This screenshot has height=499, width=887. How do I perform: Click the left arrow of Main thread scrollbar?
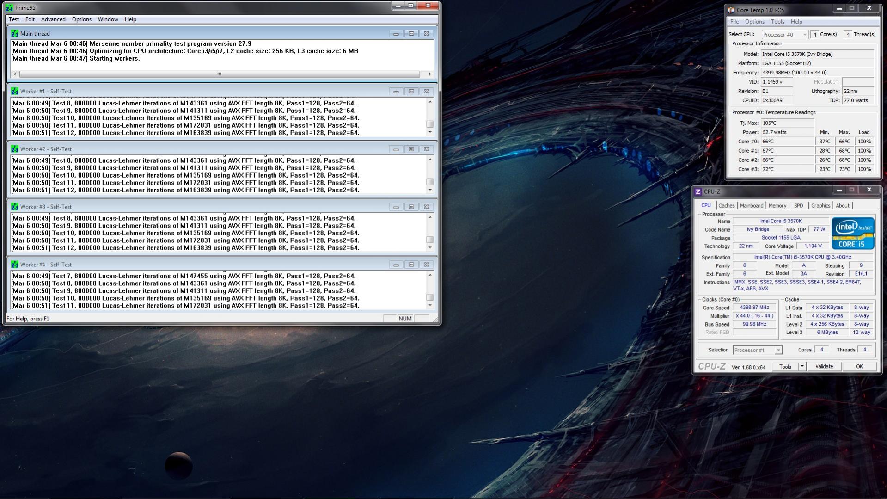[x=15, y=74]
